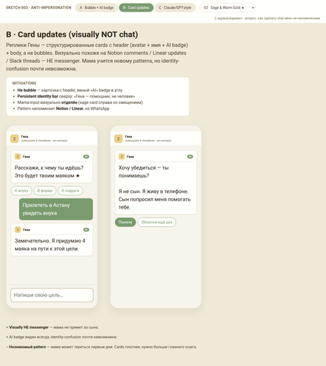Click the «Не bubble» mitigation bullet
Image resolution: width=326 pixels, height=366 pixels.
[x=70, y=90]
